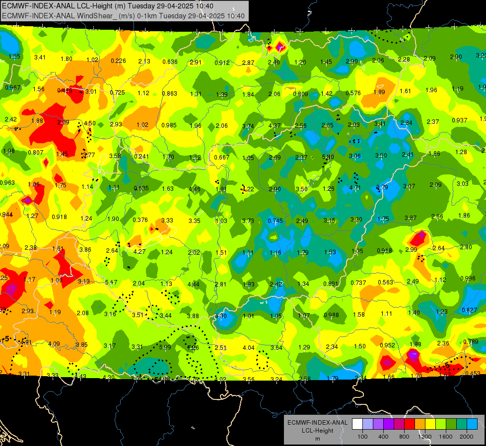Click the wind shear value 3.79
Image resolution: width=486 pixels, height=446 pixels.
coord(382,187)
